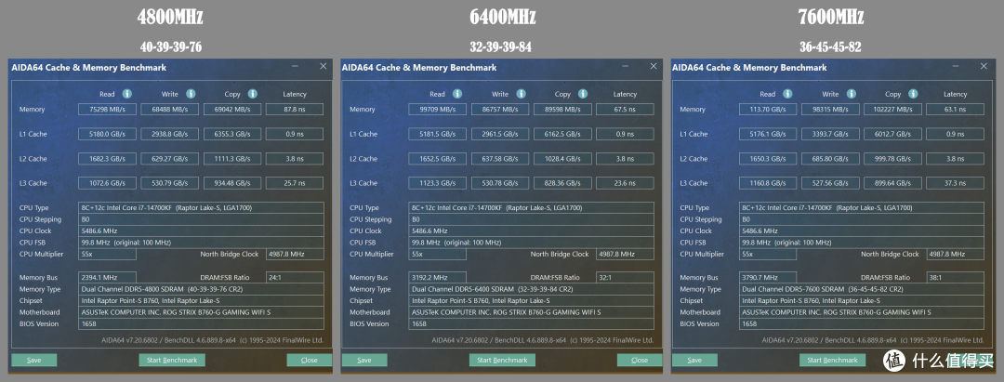The image size is (1004, 382).
Task: Select Memory Copy value 102227 MB/s
Action: click(x=893, y=110)
